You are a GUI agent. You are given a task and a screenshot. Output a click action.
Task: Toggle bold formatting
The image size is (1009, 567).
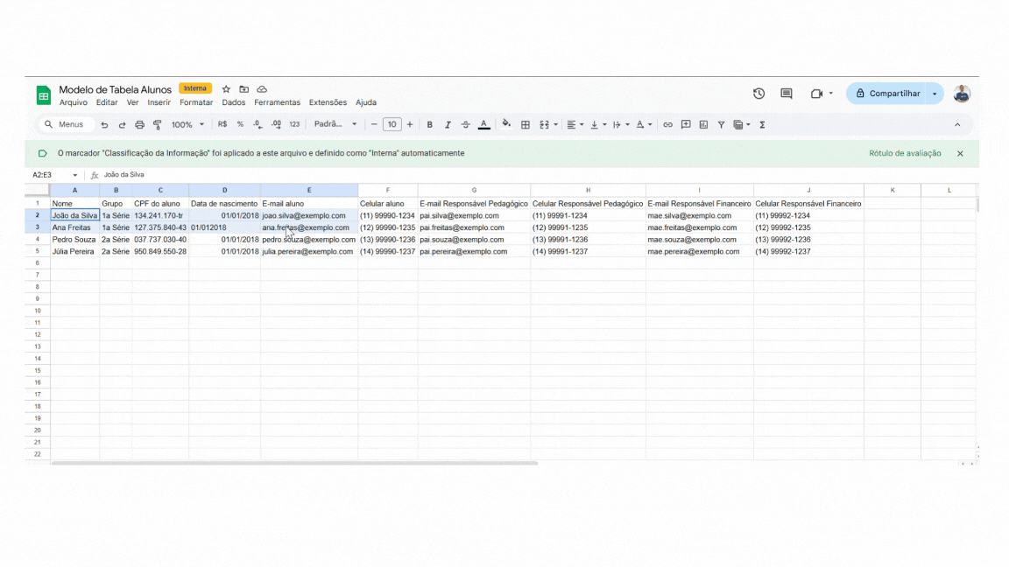point(430,125)
